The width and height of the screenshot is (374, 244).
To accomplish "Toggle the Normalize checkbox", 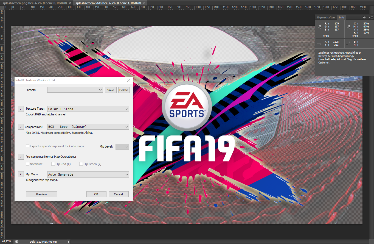I will [x=27, y=164].
